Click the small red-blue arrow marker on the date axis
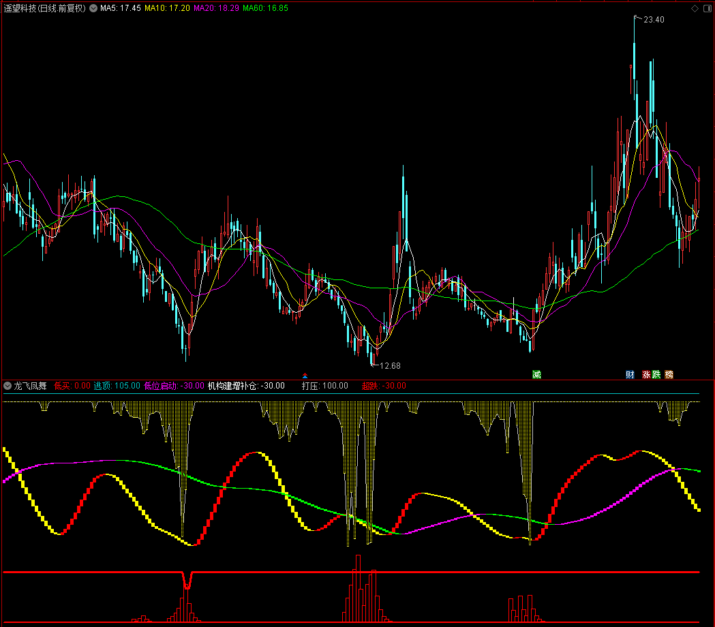The image size is (715, 627). 305,376
